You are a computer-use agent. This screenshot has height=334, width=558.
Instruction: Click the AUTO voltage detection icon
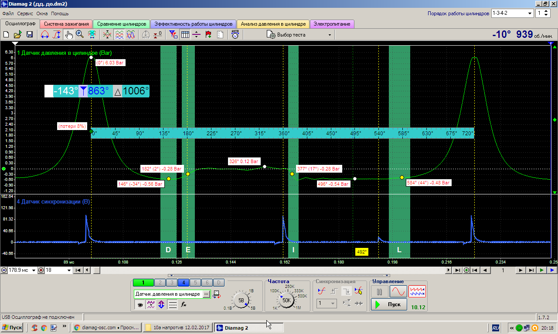pyautogui.click(x=235, y=35)
